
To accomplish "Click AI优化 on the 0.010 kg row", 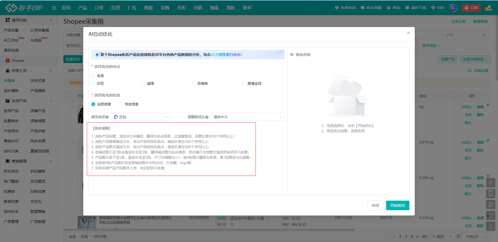I will pyautogui.click(x=466, y=142).
